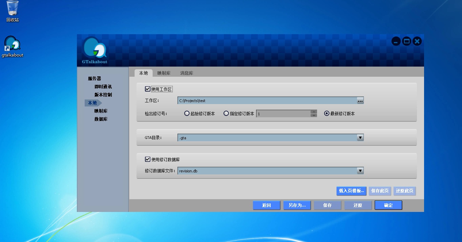The image size is (462, 242).
Task: Click the 保存 button
Action: [x=328, y=205]
